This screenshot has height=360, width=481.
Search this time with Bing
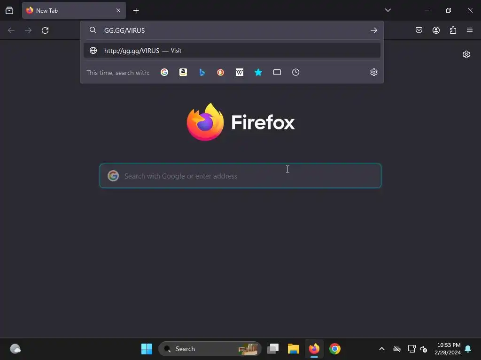click(202, 72)
